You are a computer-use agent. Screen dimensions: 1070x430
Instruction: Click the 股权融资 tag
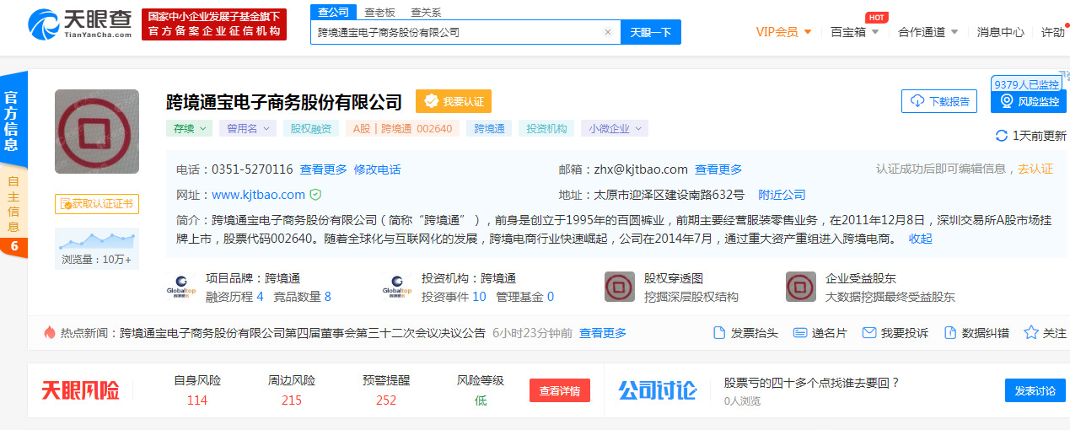pyautogui.click(x=312, y=129)
